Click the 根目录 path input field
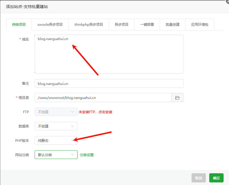The width and height of the screenshot is (229, 185). tap(103, 98)
